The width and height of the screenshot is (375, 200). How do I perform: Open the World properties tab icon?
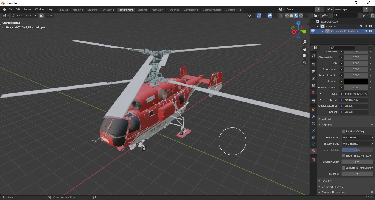(313, 92)
